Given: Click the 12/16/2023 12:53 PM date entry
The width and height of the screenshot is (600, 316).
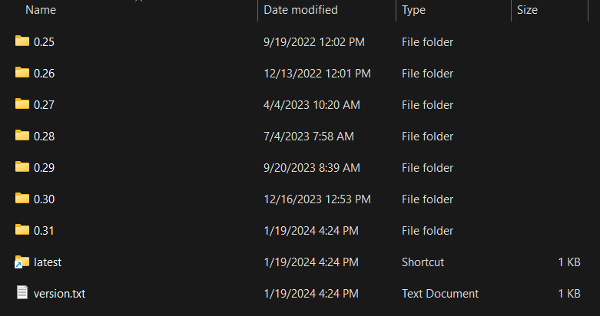Looking at the screenshot, I should coord(317,199).
